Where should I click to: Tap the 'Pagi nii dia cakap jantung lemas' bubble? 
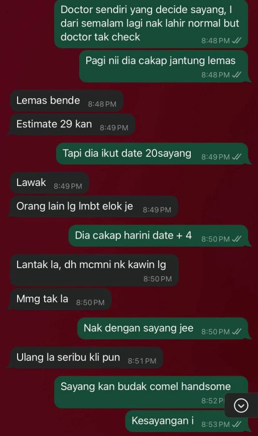coord(164,66)
